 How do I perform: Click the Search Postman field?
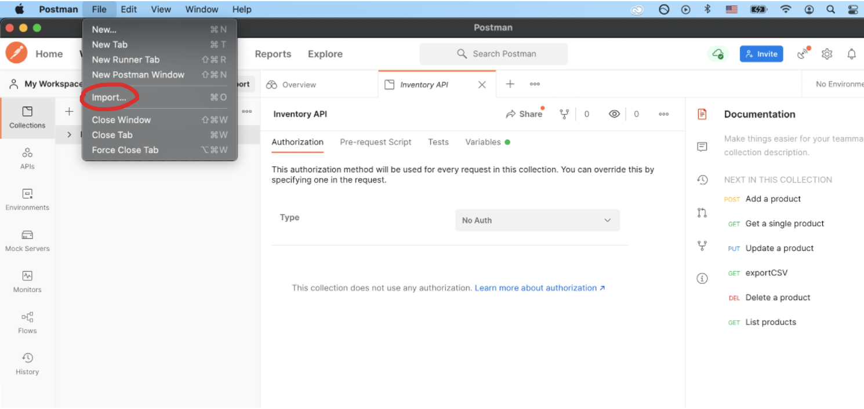click(x=493, y=53)
